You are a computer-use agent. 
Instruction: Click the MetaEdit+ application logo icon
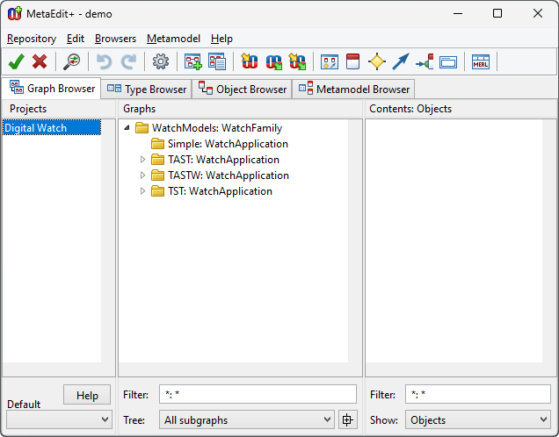point(15,13)
